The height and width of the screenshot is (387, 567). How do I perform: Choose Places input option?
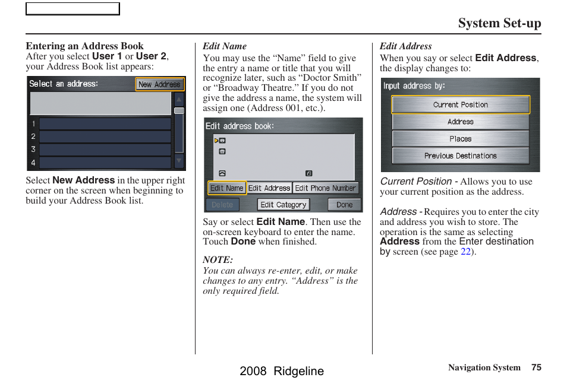tap(461, 139)
